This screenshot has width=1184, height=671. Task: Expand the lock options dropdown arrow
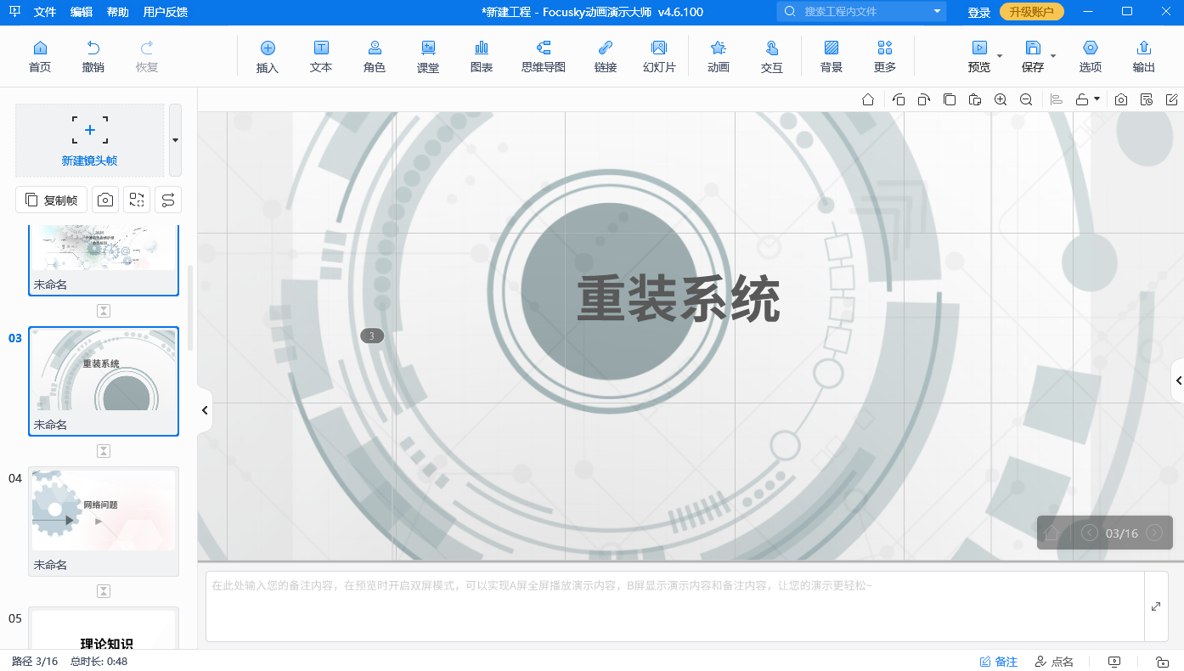point(1097,99)
